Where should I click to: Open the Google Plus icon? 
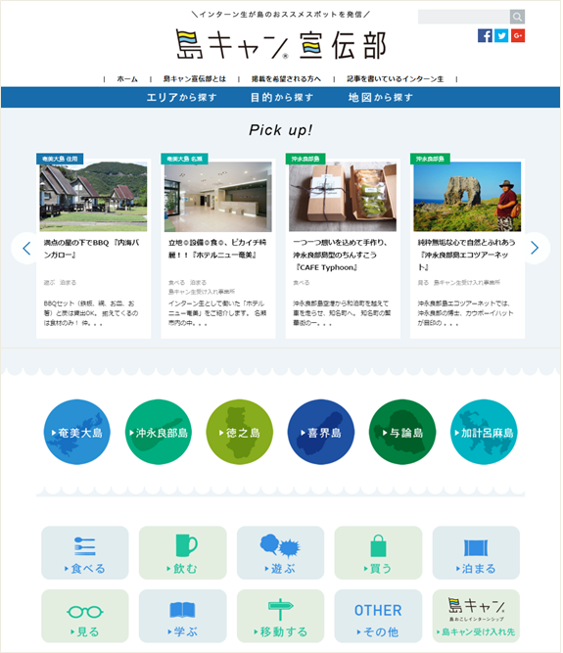tap(518, 36)
